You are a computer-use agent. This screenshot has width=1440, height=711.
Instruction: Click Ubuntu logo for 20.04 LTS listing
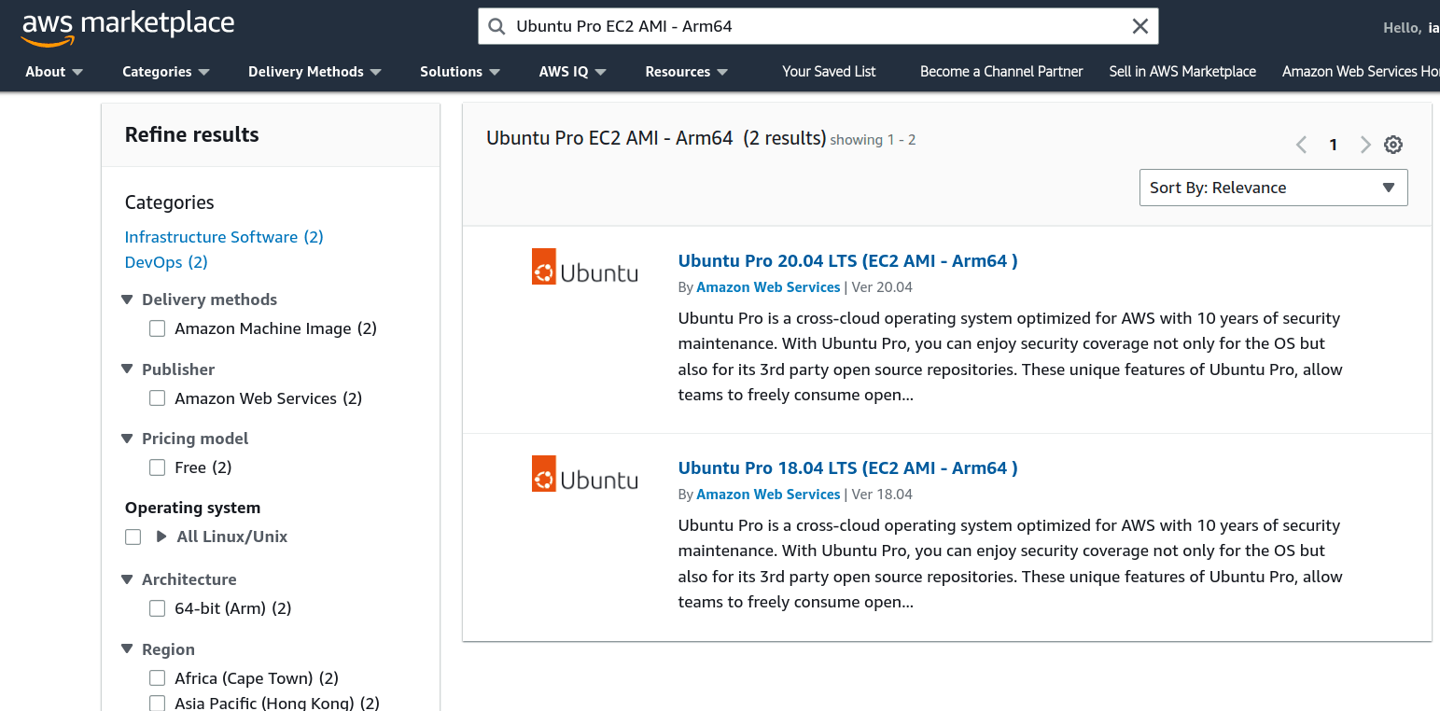585,267
